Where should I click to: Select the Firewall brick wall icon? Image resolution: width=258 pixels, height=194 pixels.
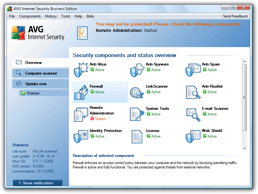pos(81,92)
